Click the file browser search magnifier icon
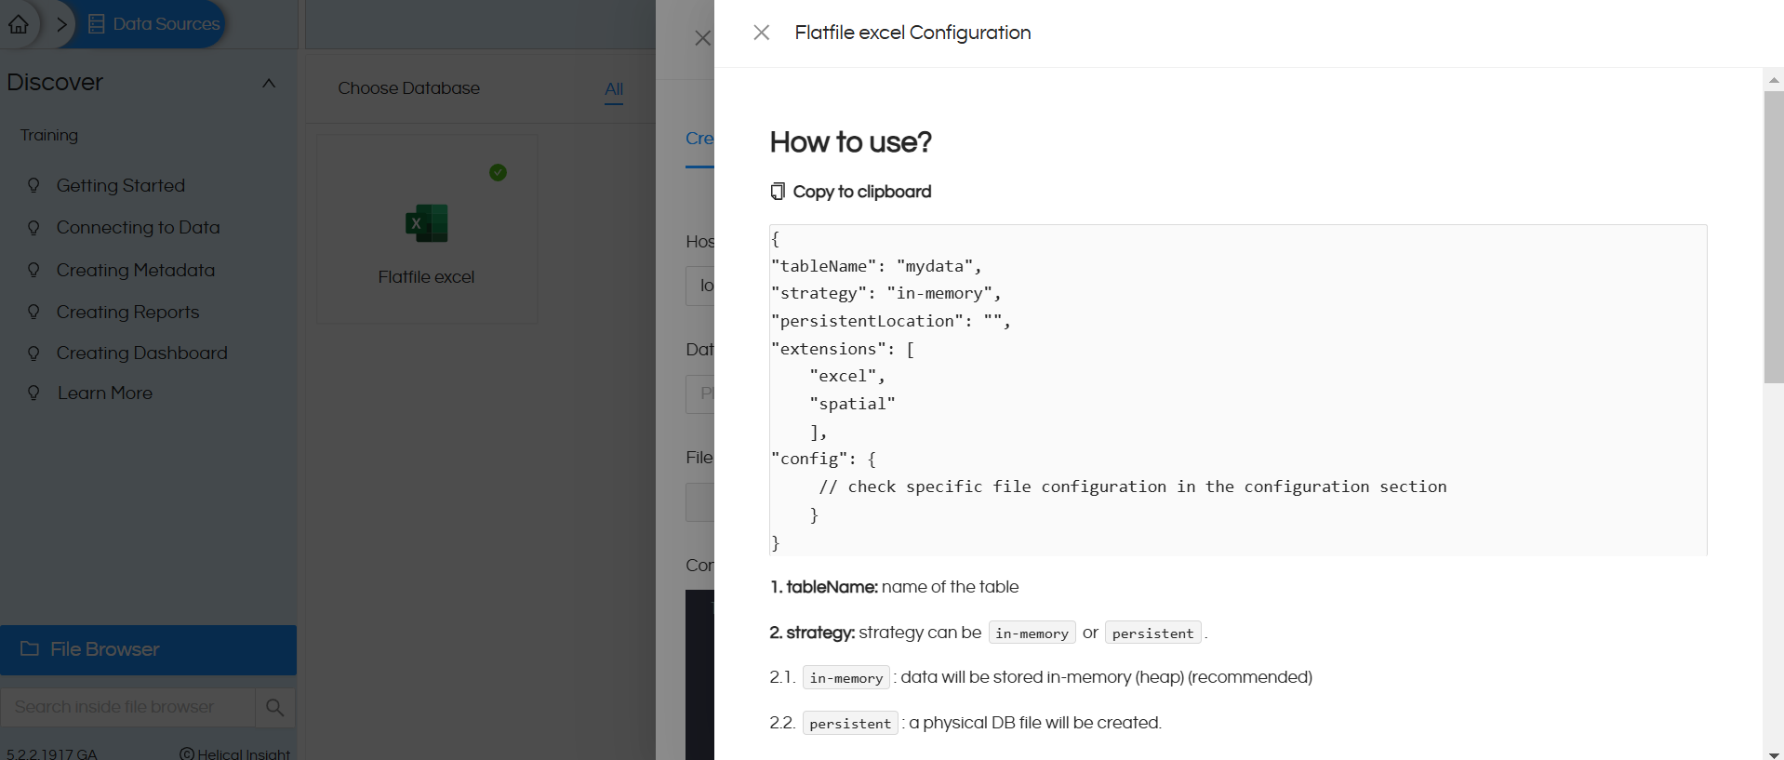1784x760 pixels. (x=274, y=707)
